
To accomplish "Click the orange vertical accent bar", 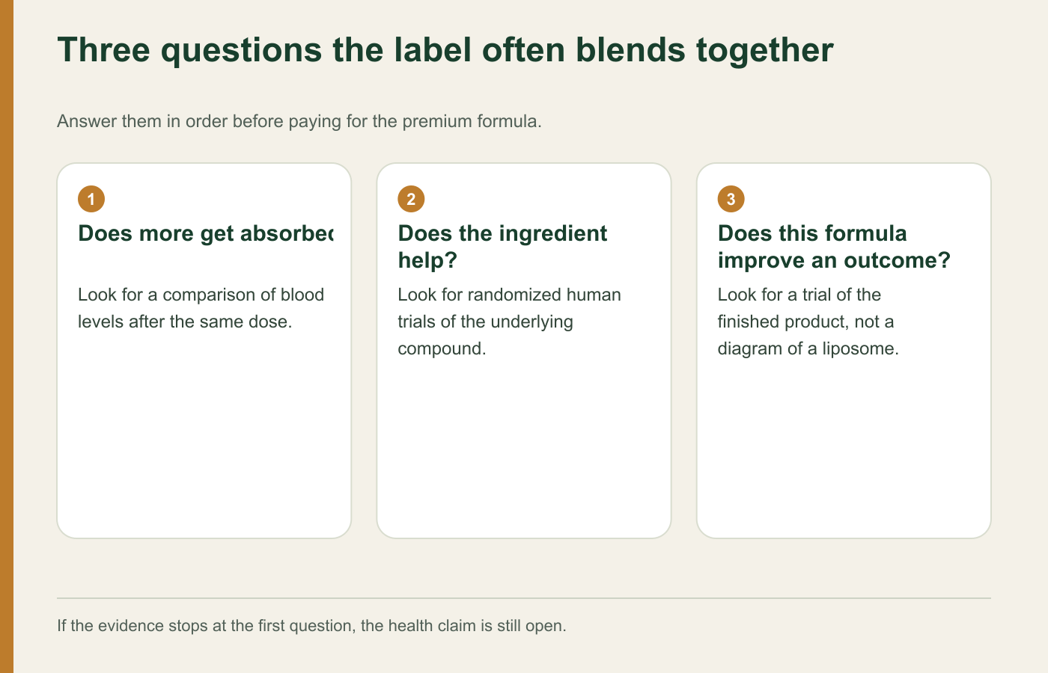I will 7,336.
